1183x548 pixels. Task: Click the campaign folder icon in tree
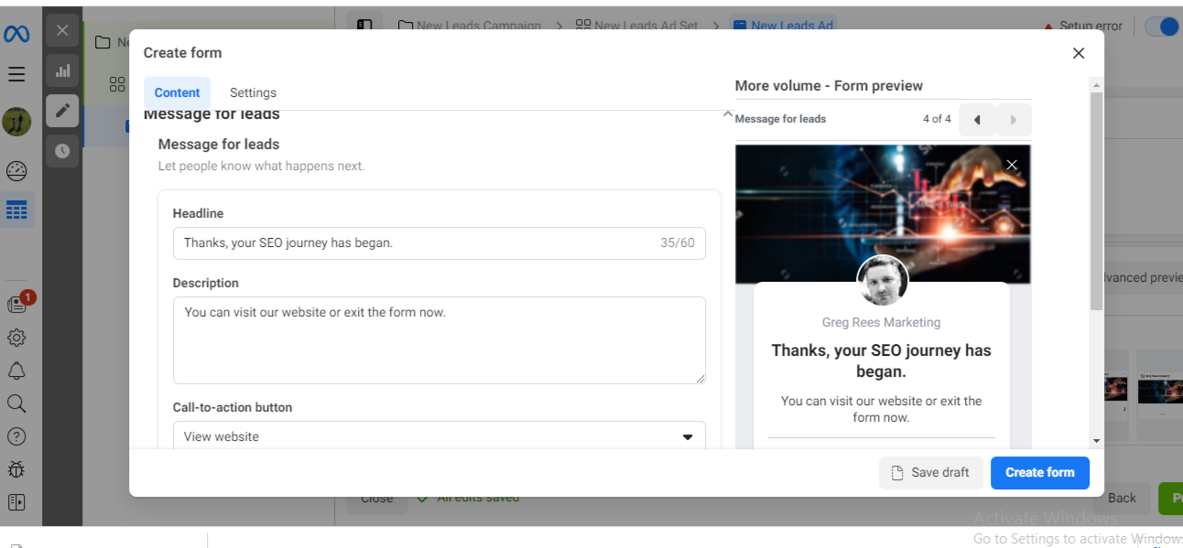point(103,42)
